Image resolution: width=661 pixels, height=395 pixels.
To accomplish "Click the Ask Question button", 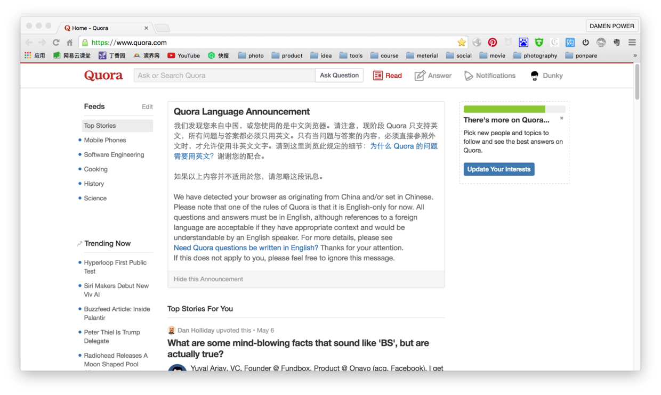I will [x=339, y=76].
